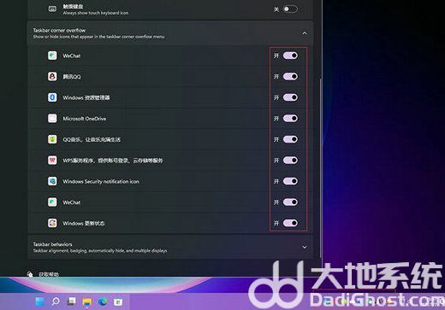Click the "WPS服务程序" row label

[113, 161]
